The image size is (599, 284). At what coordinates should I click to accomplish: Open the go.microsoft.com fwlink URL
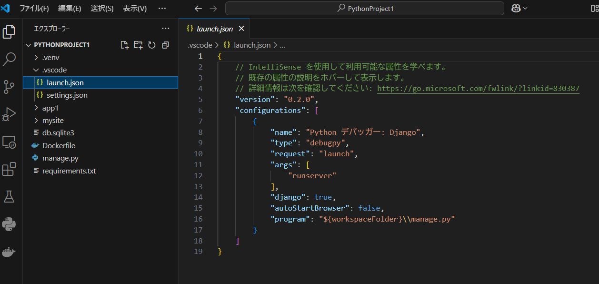[478, 89]
